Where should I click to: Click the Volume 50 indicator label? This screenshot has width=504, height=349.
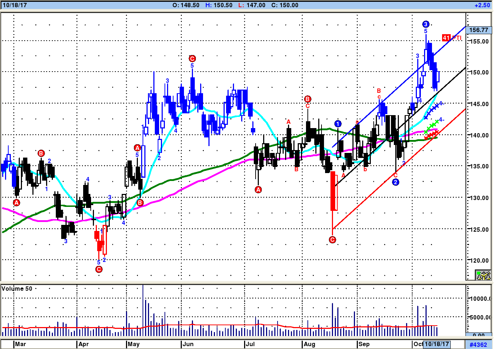click(x=17, y=289)
